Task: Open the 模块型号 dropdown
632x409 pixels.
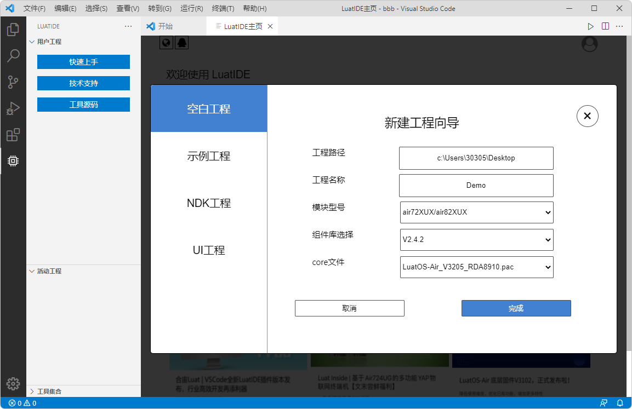Action: click(x=476, y=212)
